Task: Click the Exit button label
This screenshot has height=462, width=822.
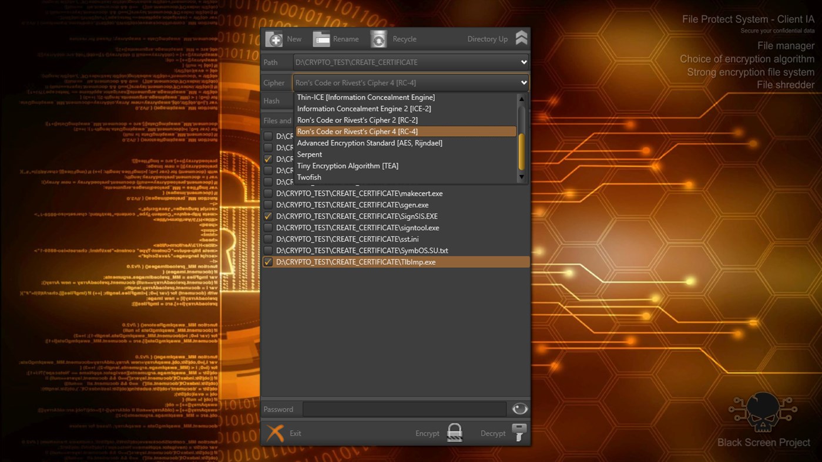Action: click(296, 433)
